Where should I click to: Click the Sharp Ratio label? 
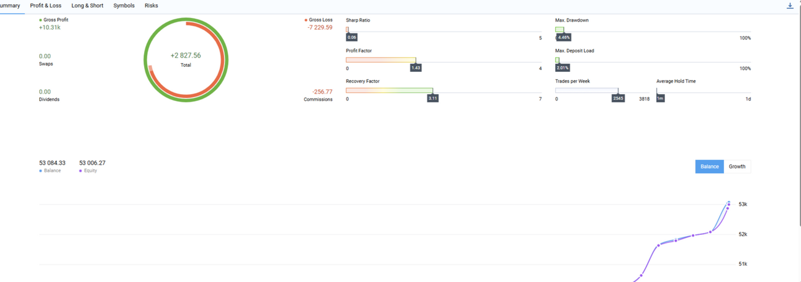(x=358, y=20)
